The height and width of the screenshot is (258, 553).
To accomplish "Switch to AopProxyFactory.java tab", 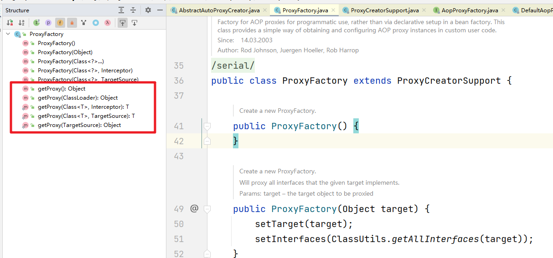I will click(470, 10).
